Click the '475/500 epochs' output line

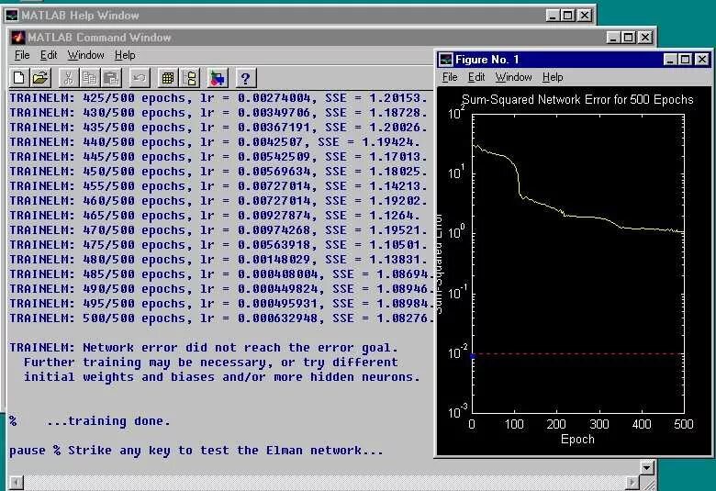(x=218, y=245)
